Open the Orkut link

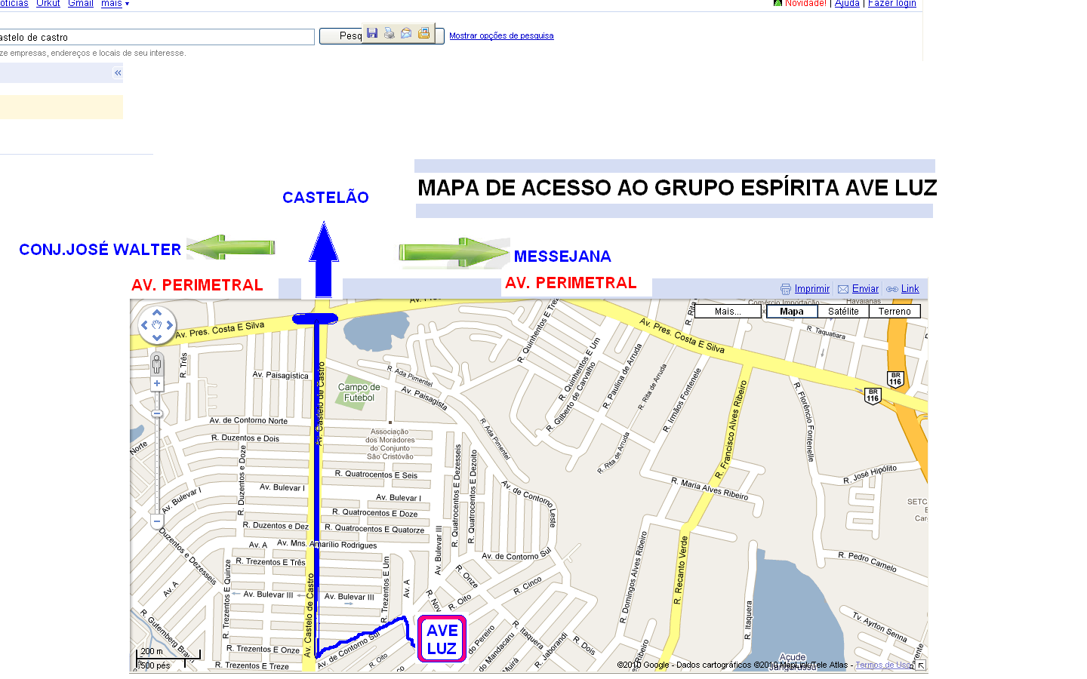[48, 4]
